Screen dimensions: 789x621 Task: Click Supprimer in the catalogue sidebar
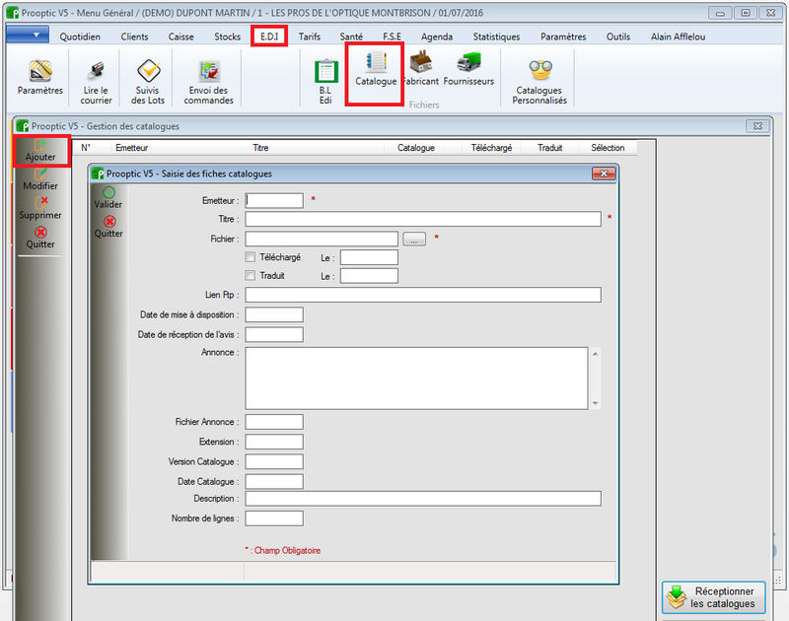pos(40,209)
